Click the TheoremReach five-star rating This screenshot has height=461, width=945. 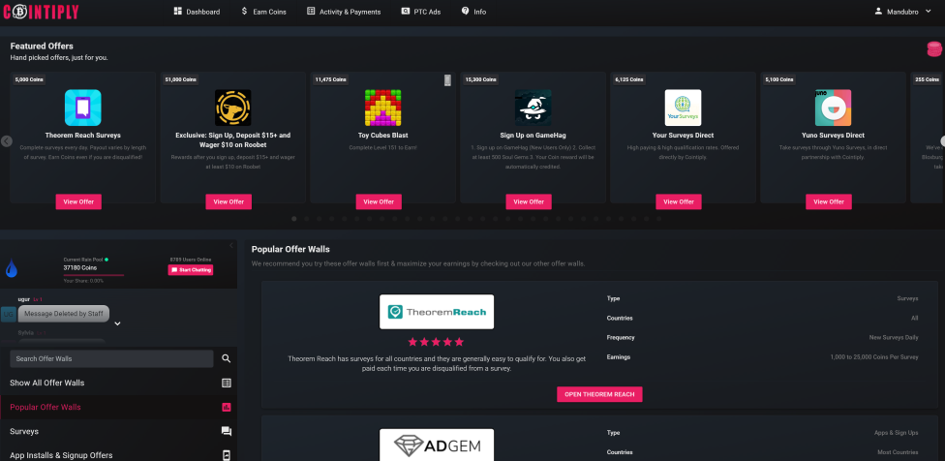(436, 342)
